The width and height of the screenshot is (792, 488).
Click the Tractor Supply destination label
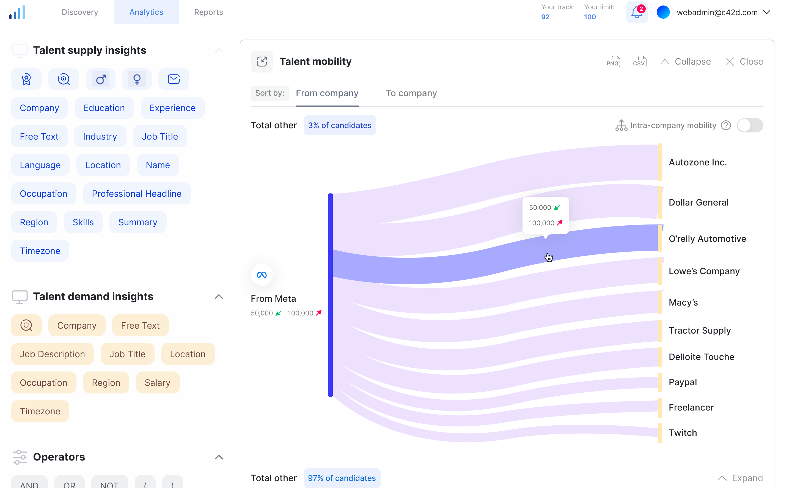[x=700, y=331]
